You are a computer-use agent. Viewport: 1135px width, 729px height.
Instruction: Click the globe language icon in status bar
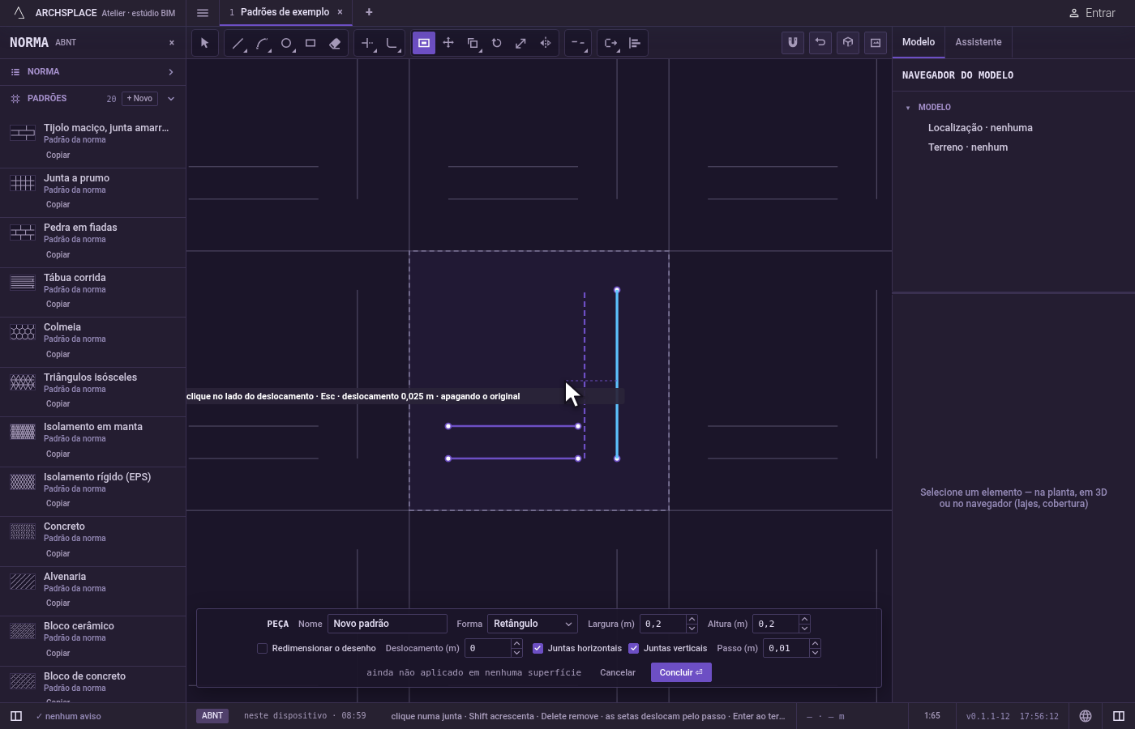point(1086,716)
